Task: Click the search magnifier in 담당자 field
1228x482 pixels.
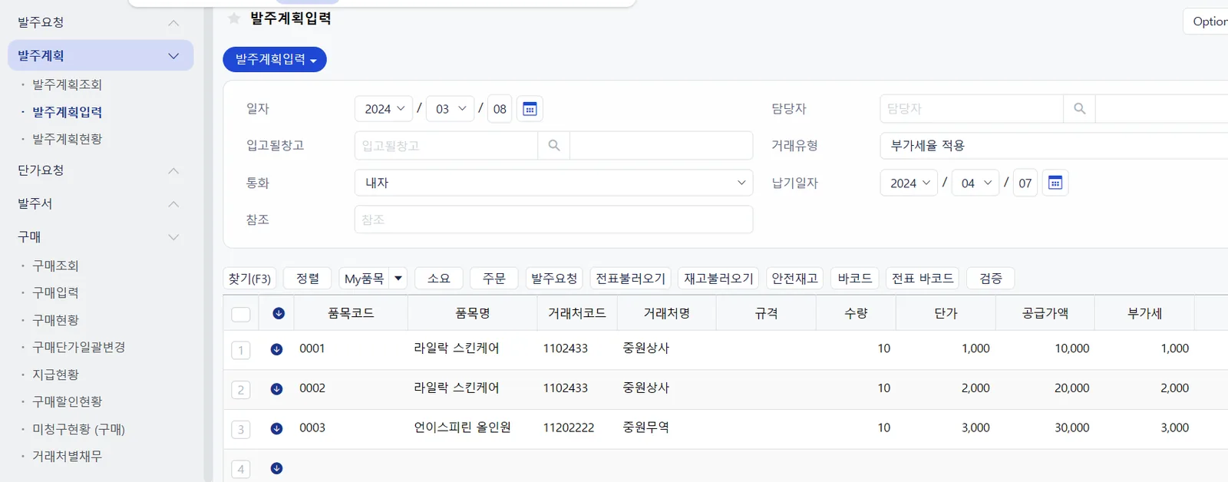Action: coord(1080,109)
